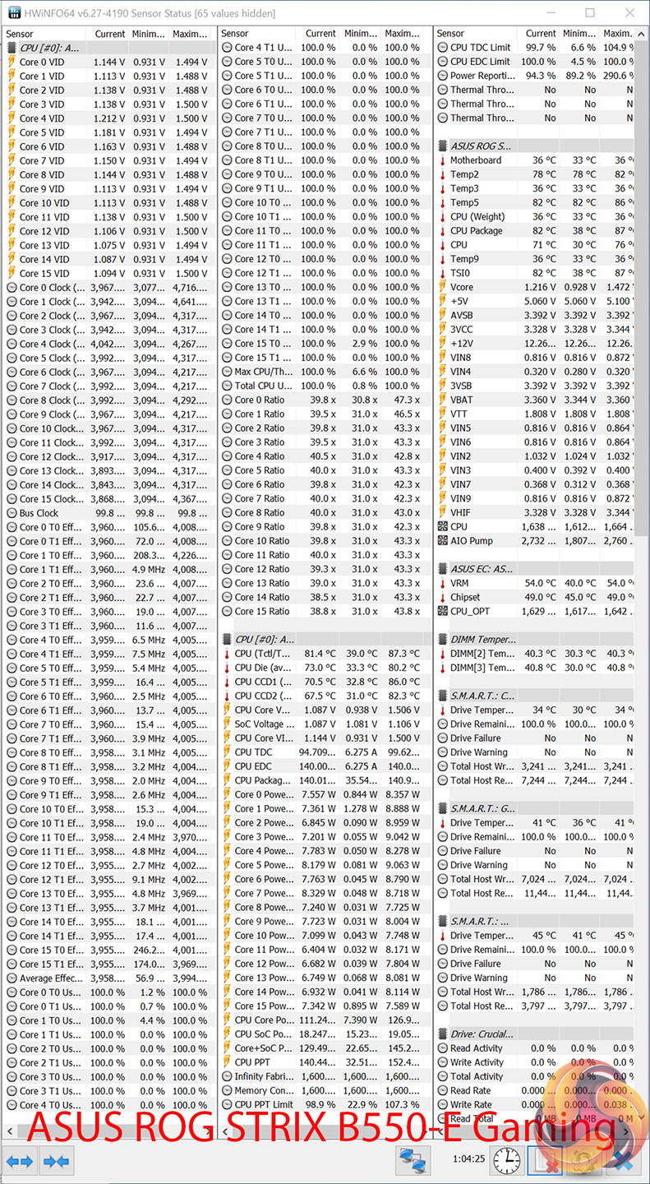Select the Core 4 VID row
Image resolution: width=650 pixels, height=1184 pixels.
pos(108,118)
